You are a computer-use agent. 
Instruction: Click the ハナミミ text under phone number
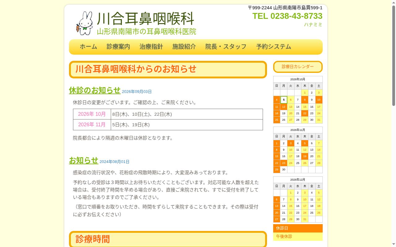(x=313, y=25)
